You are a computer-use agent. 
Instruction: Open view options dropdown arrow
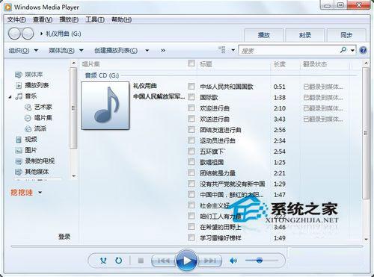(x=233, y=50)
